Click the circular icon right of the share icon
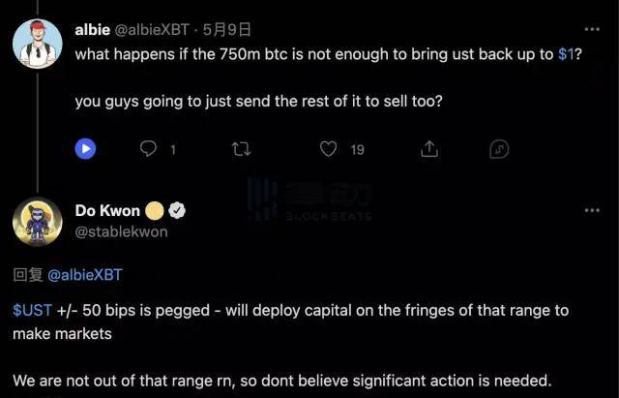This screenshot has width=619, height=398. point(499,149)
